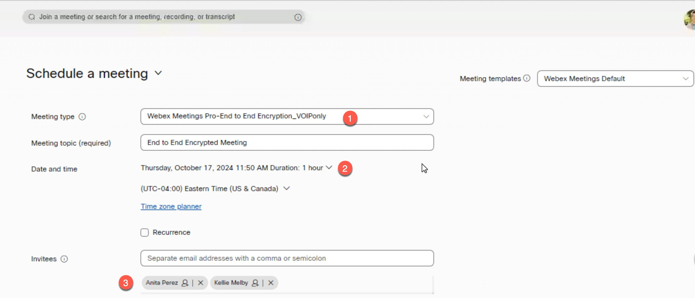Click Anita Perez's person role icon

pos(185,283)
